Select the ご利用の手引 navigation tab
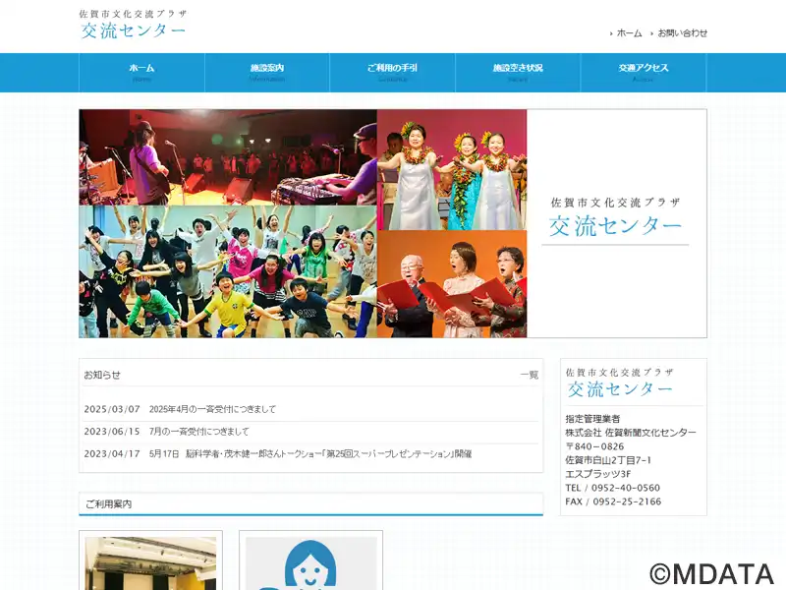Viewport: 786px width, 590px height. [x=392, y=72]
